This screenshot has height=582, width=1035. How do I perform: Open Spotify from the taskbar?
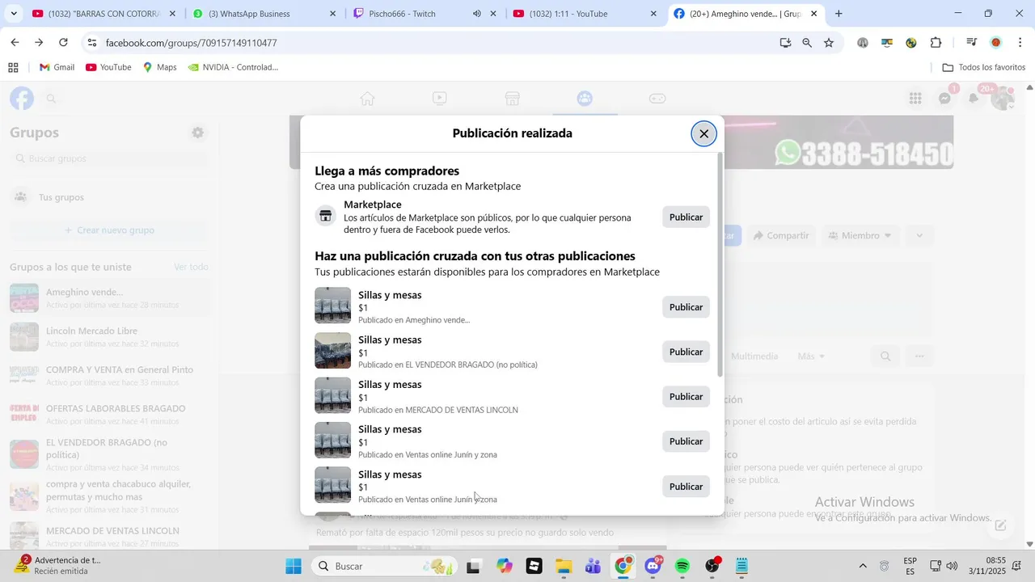682,566
